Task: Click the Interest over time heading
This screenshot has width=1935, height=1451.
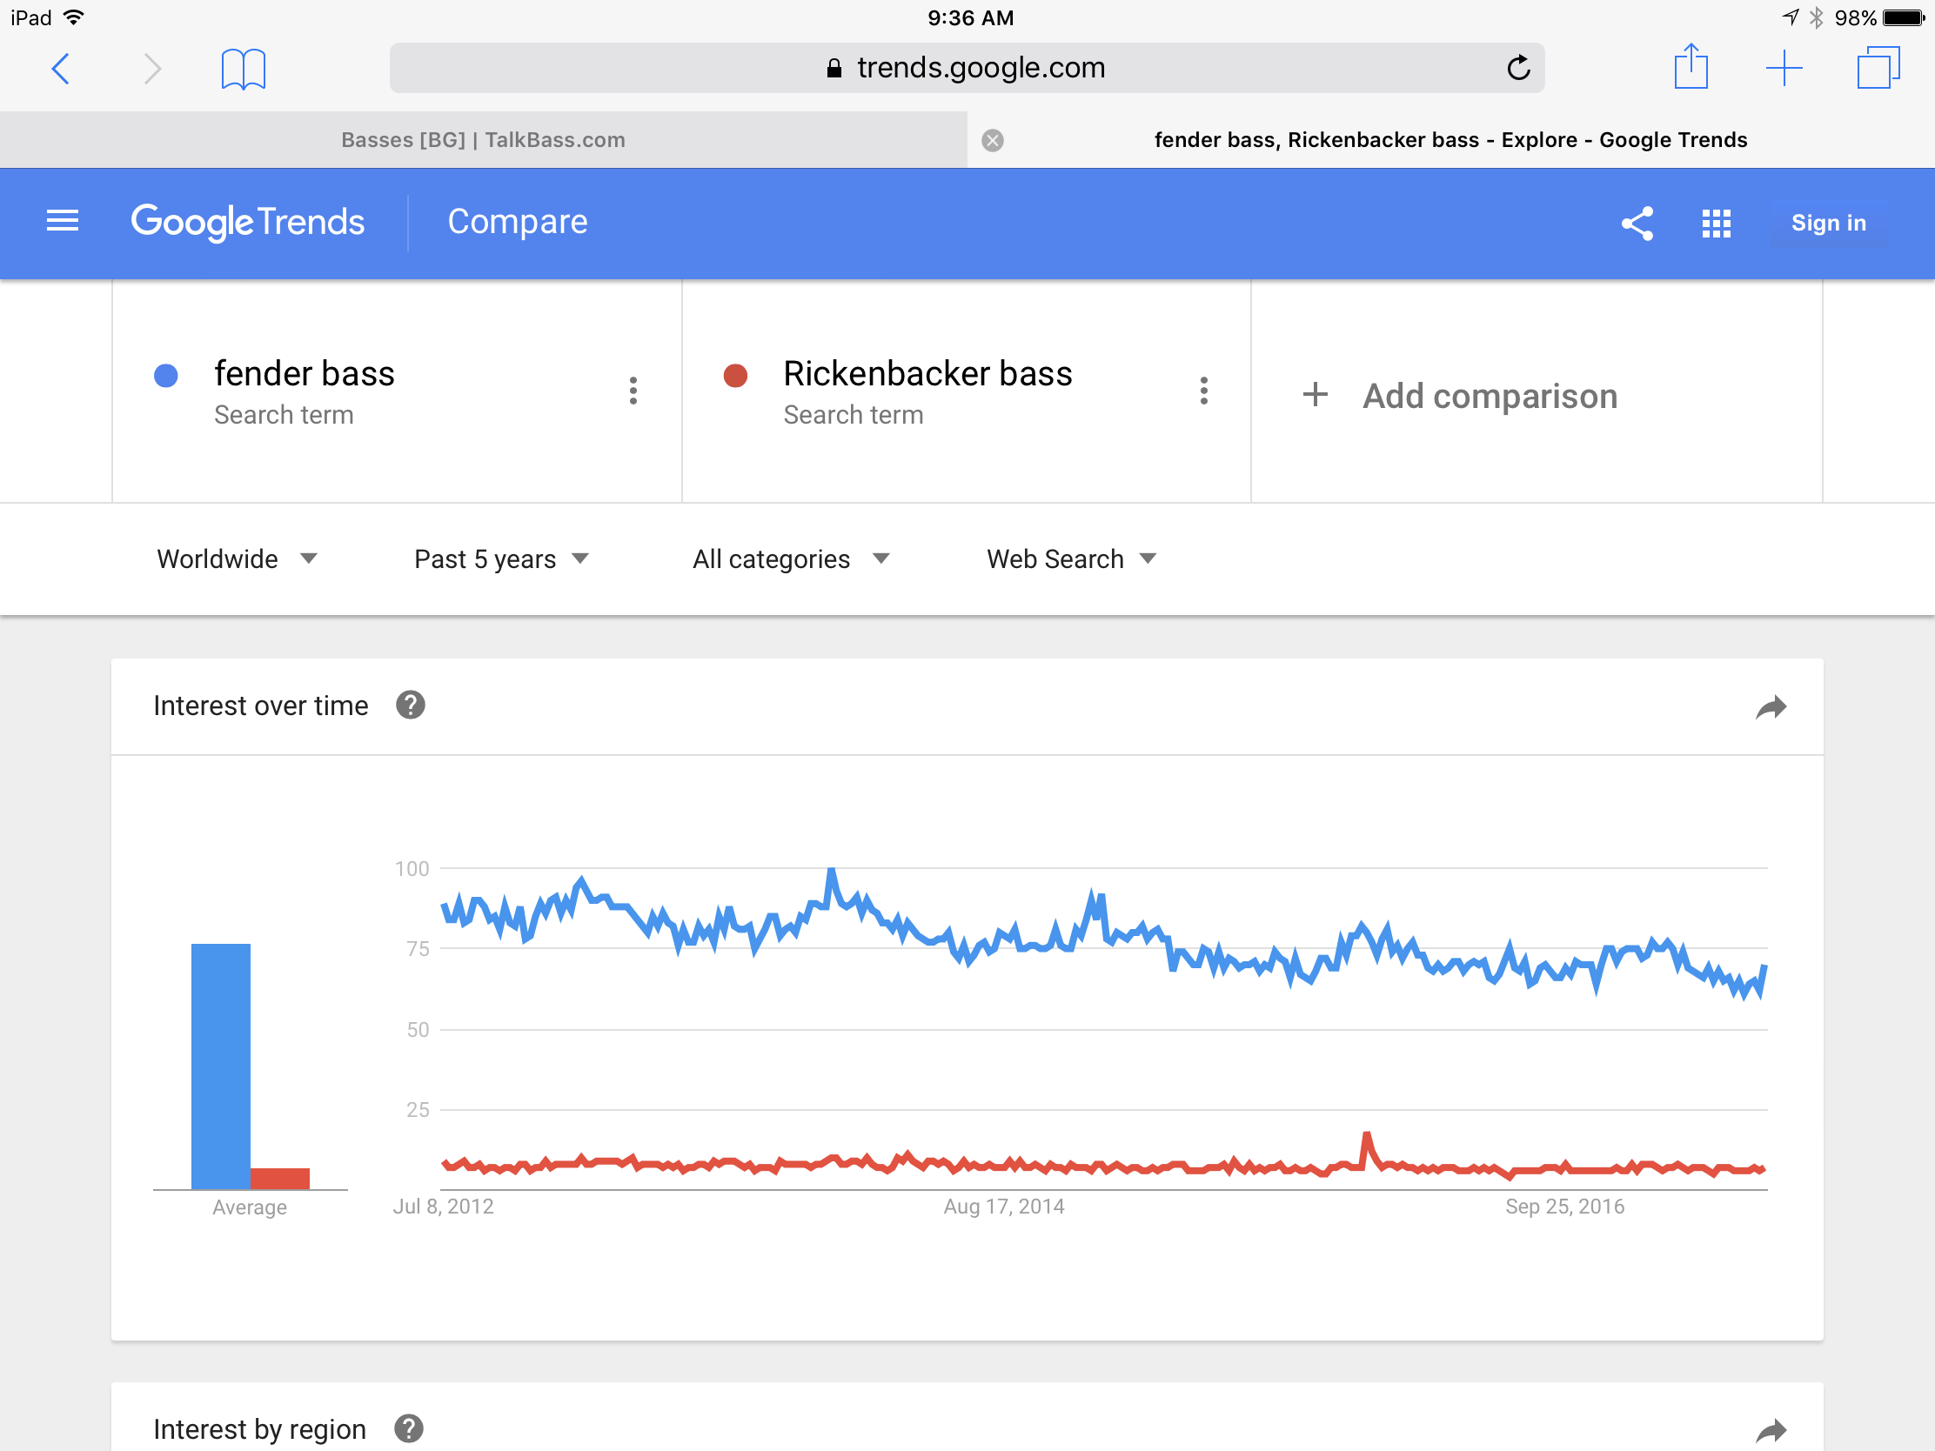Action: tap(261, 705)
